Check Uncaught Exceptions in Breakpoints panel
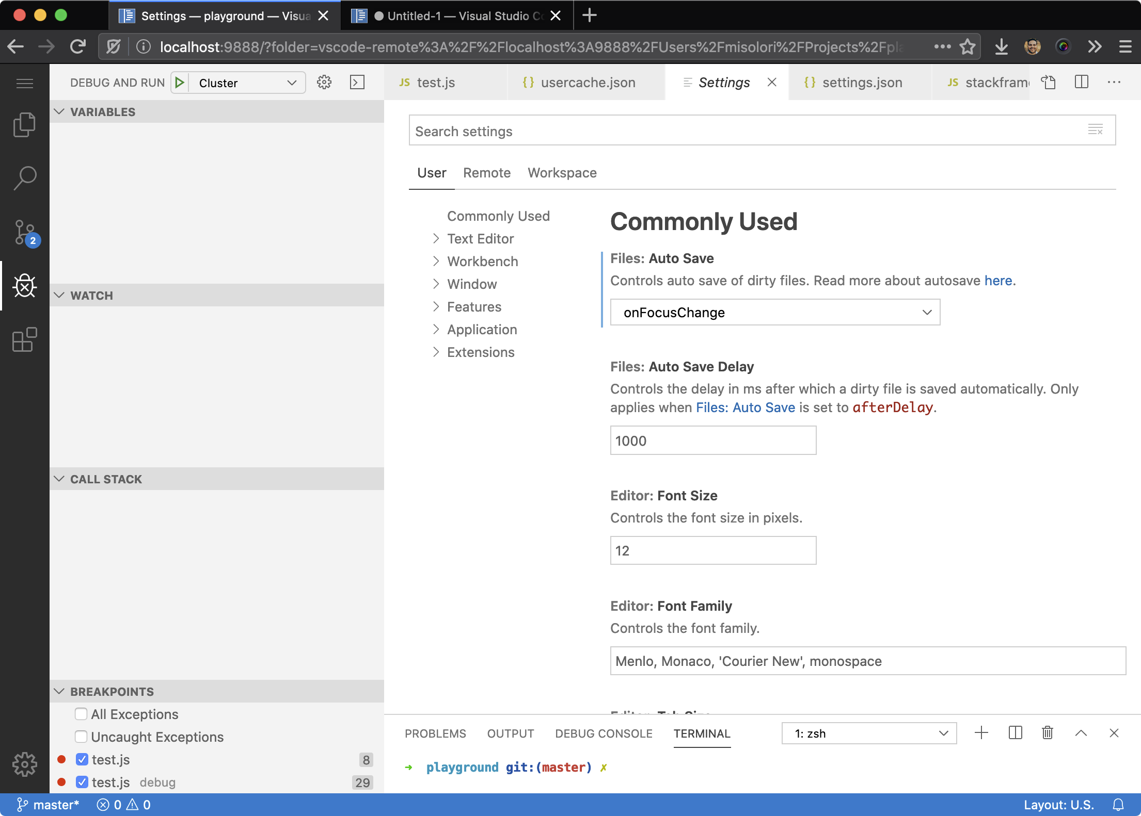Image resolution: width=1141 pixels, height=816 pixels. point(81,737)
